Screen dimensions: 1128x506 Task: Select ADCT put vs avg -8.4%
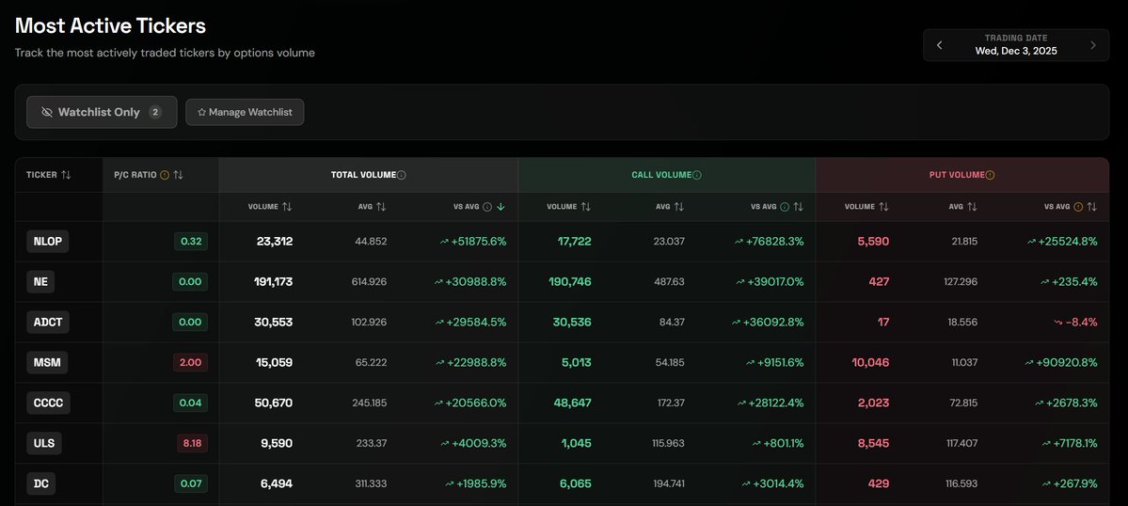pyautogui.click(x=1075, y=322)
